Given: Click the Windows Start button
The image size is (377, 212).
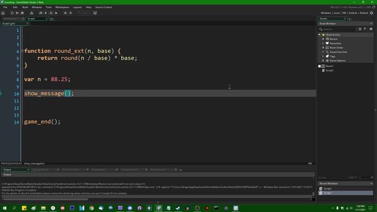Looking at the screenshot, I should click(x=5, y=208).
